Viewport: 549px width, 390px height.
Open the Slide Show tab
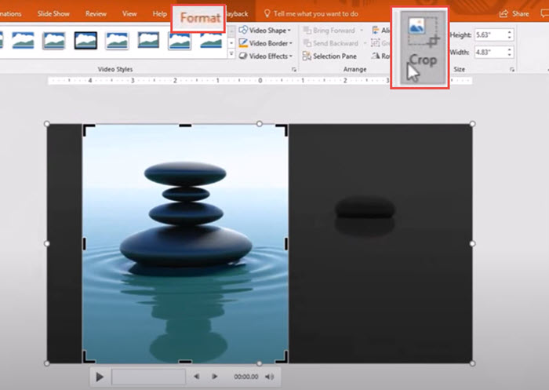[x=54, y=14]
